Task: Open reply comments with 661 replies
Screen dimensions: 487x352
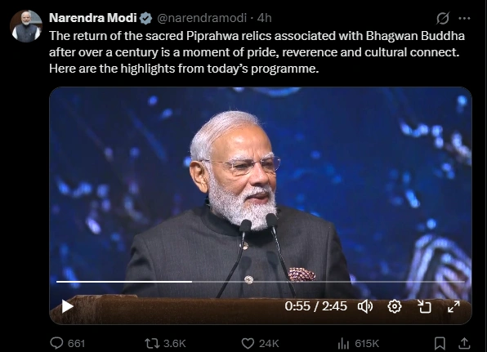Action: (67, 343)
